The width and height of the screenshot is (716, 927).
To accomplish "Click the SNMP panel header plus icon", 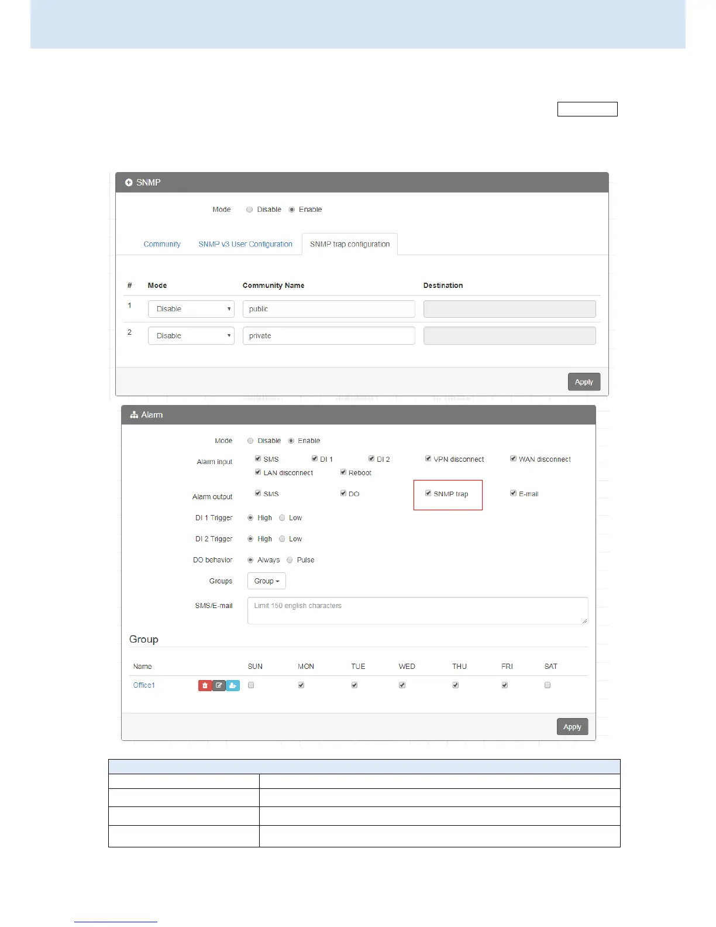I will 129,183.
